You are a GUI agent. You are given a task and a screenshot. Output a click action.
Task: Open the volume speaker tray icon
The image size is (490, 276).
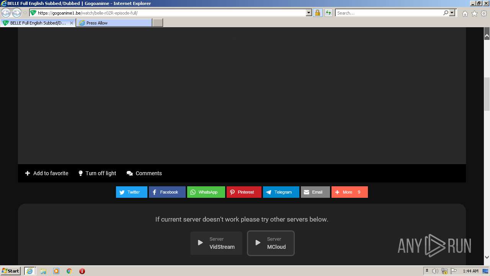click(435, 271)
